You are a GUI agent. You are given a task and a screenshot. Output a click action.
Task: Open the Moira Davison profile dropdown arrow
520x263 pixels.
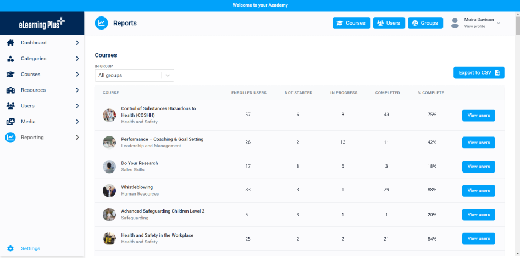pyautogui.click(x=499, y=23)
